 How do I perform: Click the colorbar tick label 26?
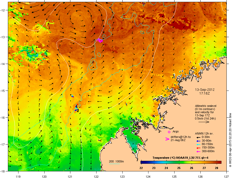tap(191, 168)
